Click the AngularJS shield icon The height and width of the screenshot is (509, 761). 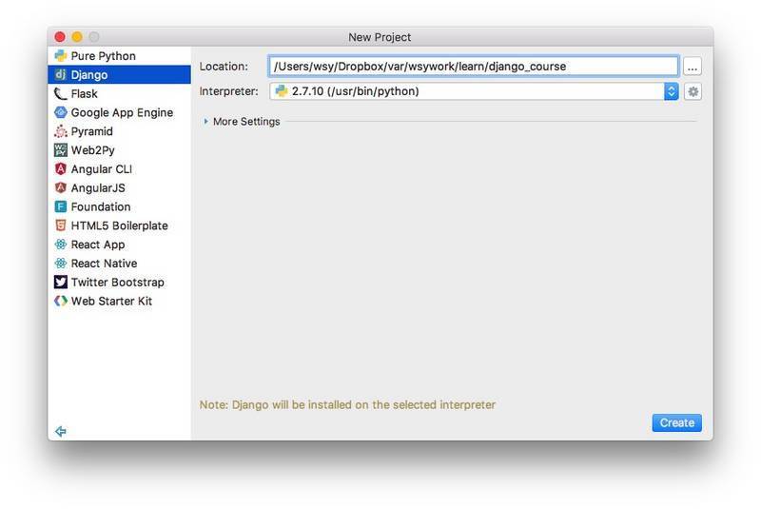(x=60, y=187)
